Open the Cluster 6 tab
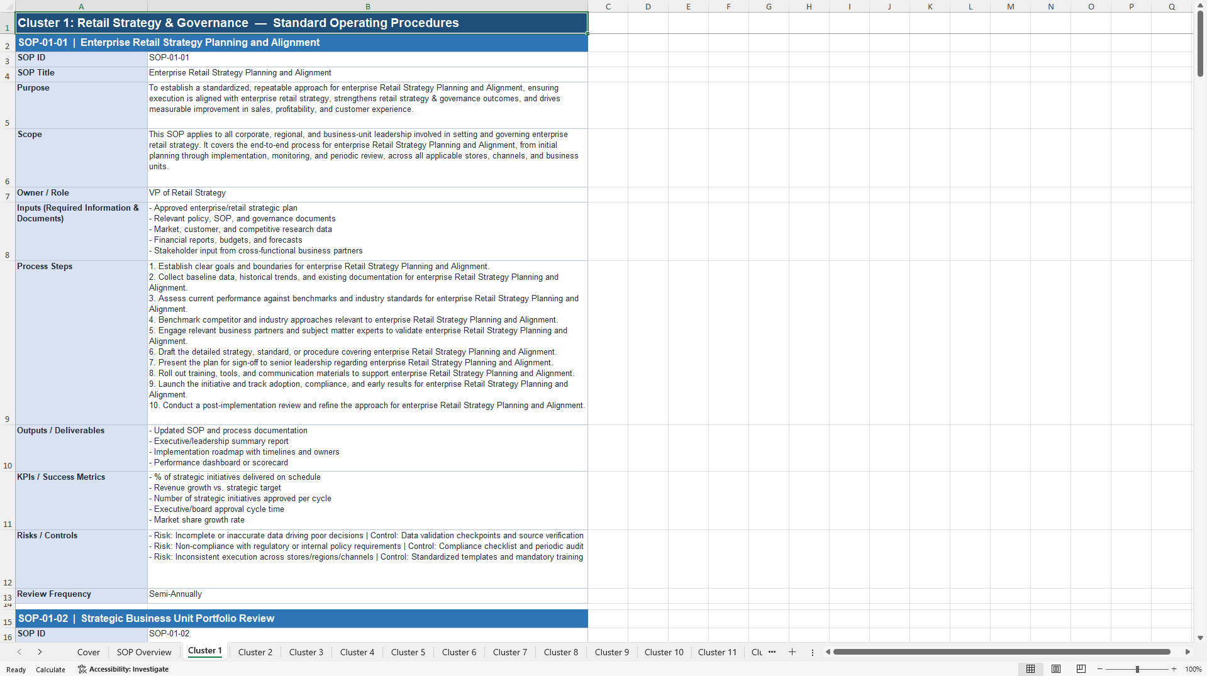The height and width of the screenshot is (676, 1207). point(459,652)
